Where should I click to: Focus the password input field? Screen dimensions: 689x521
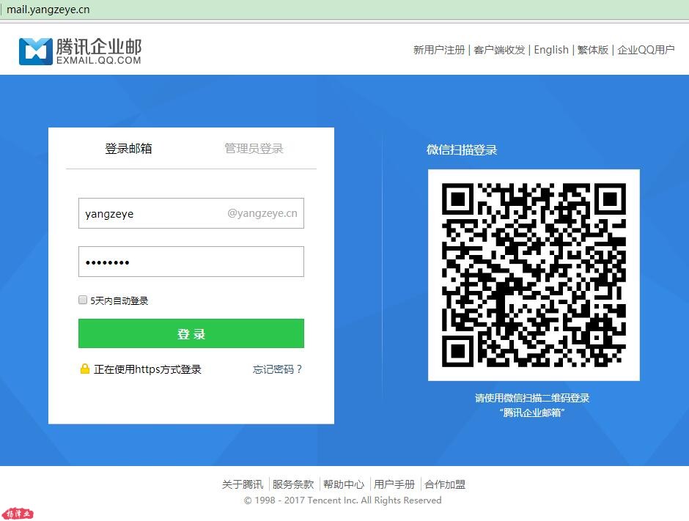[x=191, y=262]
